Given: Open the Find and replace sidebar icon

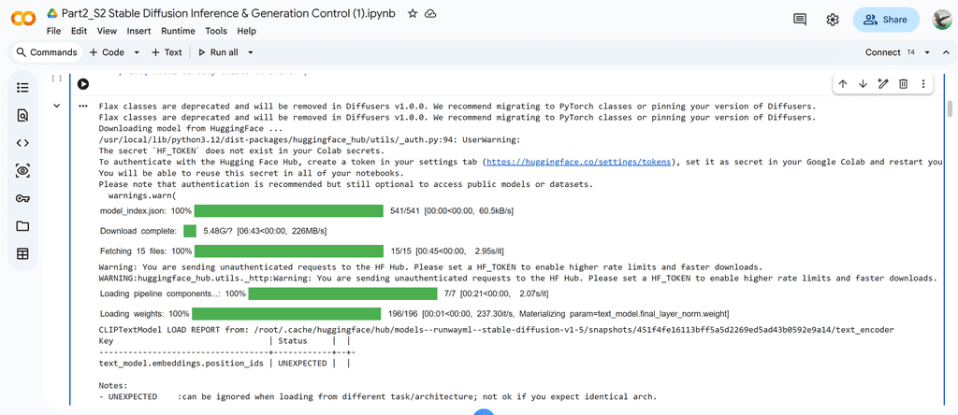Looking at the screenshot, I should pos(22,115).
